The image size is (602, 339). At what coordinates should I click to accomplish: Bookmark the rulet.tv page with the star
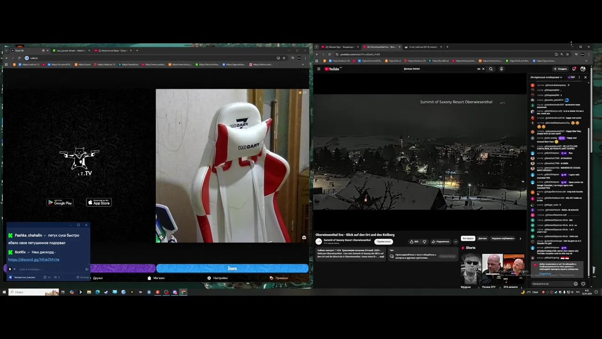click(x=284, y=58)
